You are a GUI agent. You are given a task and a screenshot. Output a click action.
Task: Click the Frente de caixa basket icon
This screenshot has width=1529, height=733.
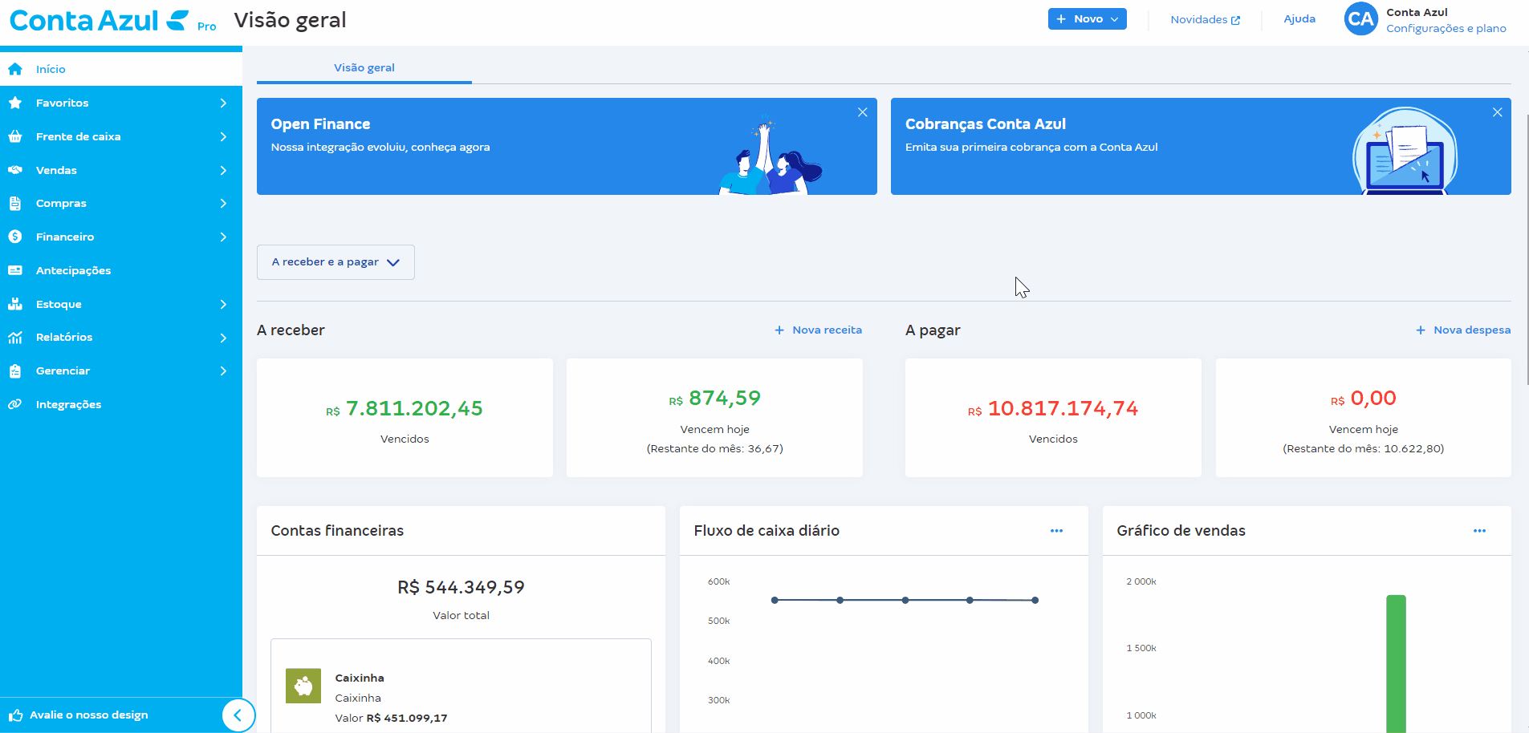(x=15, y=136)
